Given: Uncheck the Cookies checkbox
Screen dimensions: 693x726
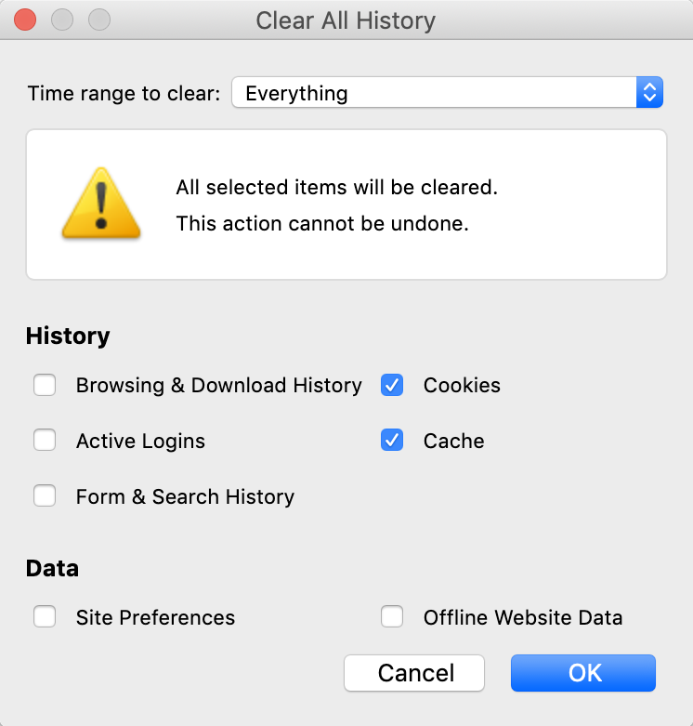Looking at the screenshot, I should 392,385.
